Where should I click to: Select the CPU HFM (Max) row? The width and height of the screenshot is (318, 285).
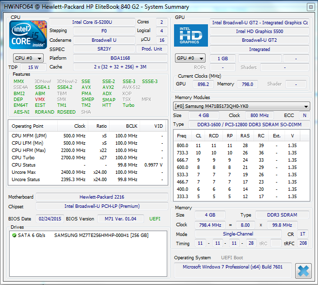tap(88, 151)
